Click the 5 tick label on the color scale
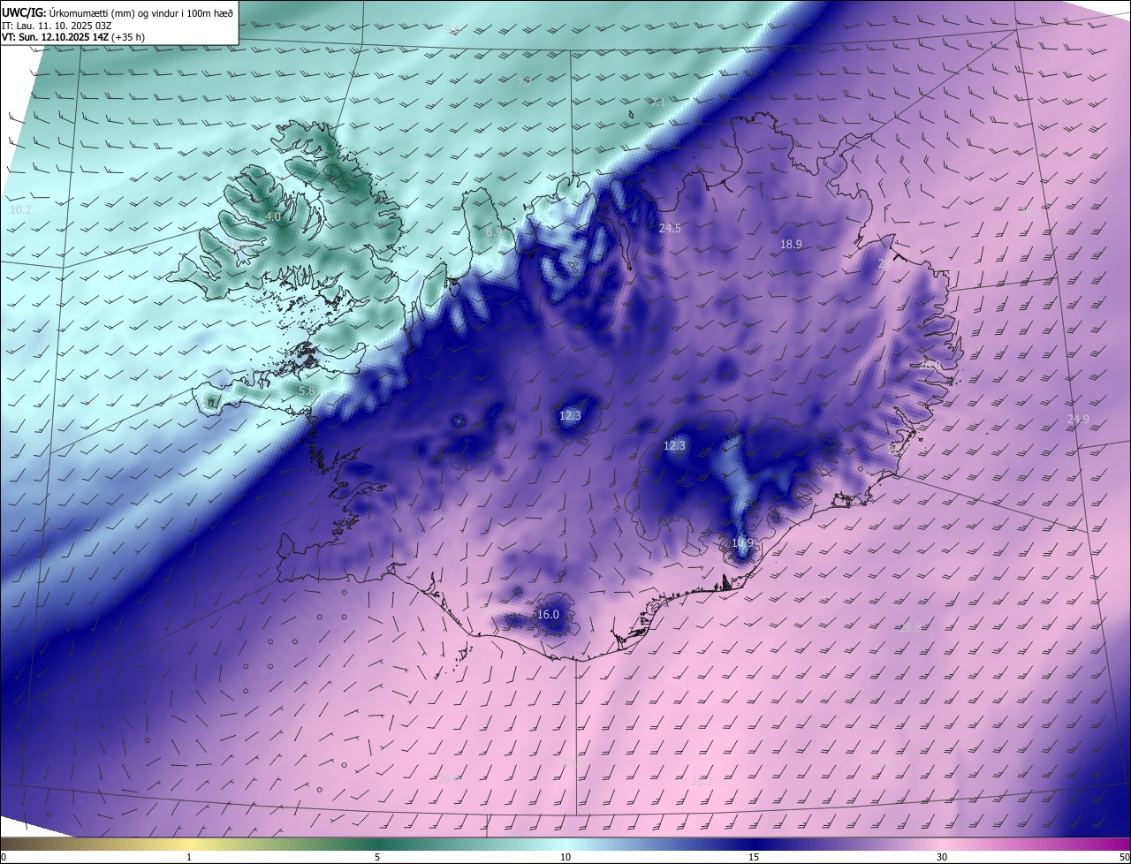Image resolution: width=1131 pixels, height=864 pixels. (377, 857)
